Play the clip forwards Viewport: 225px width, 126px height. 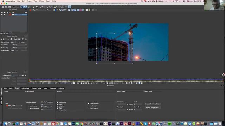click(91, 83)
